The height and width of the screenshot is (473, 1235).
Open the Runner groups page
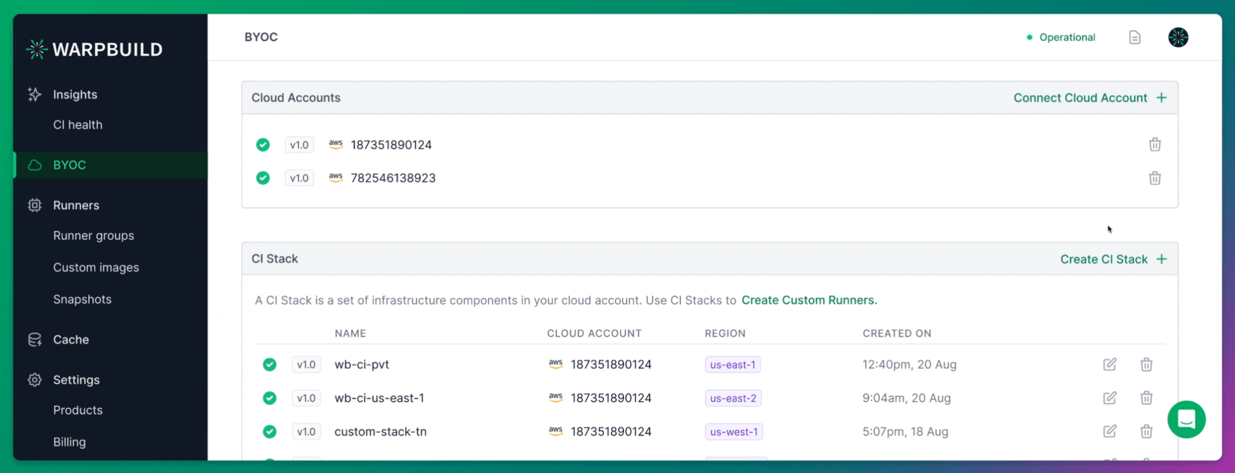[x=93, y=235]
